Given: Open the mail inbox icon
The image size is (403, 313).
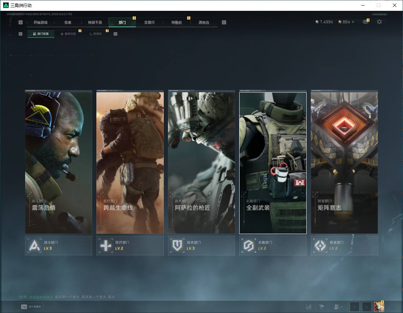Looking at the screenshot, I should pyautogui.click(x=366, y=22).
